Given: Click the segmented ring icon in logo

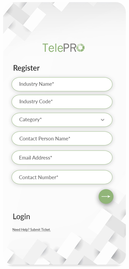Looking at the screenshot, I should point(81,48).
